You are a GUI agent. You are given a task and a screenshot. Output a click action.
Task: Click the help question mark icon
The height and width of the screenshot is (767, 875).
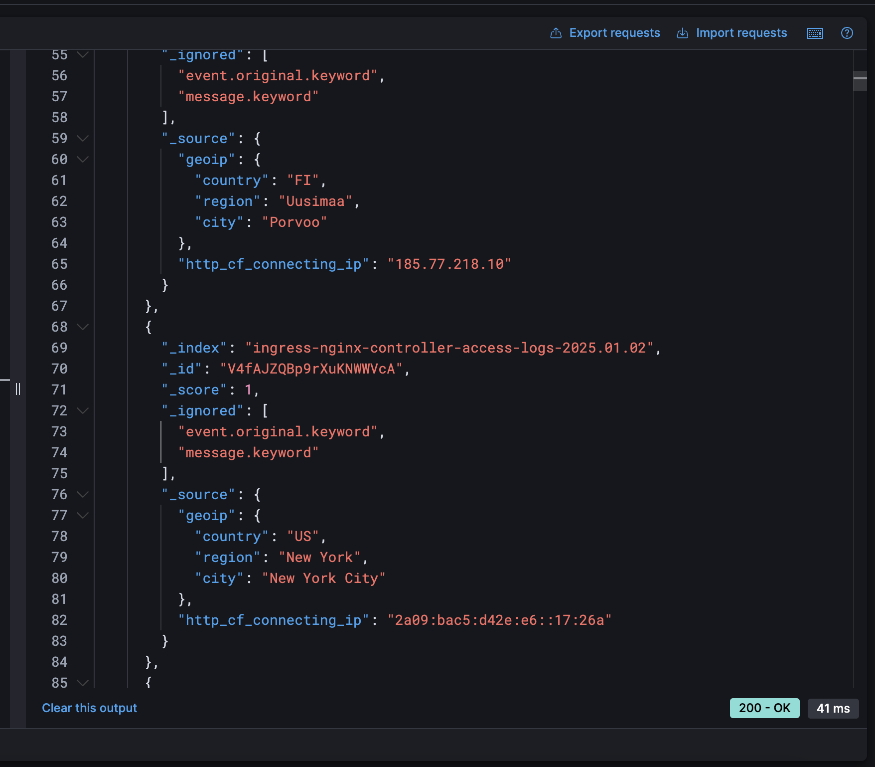847,33
